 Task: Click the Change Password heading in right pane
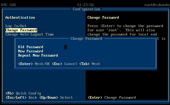pos(103,18)
